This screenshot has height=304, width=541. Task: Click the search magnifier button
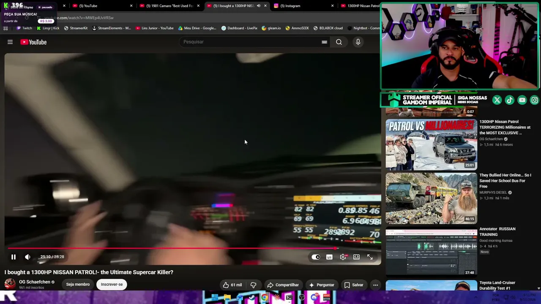pos(339,42)
